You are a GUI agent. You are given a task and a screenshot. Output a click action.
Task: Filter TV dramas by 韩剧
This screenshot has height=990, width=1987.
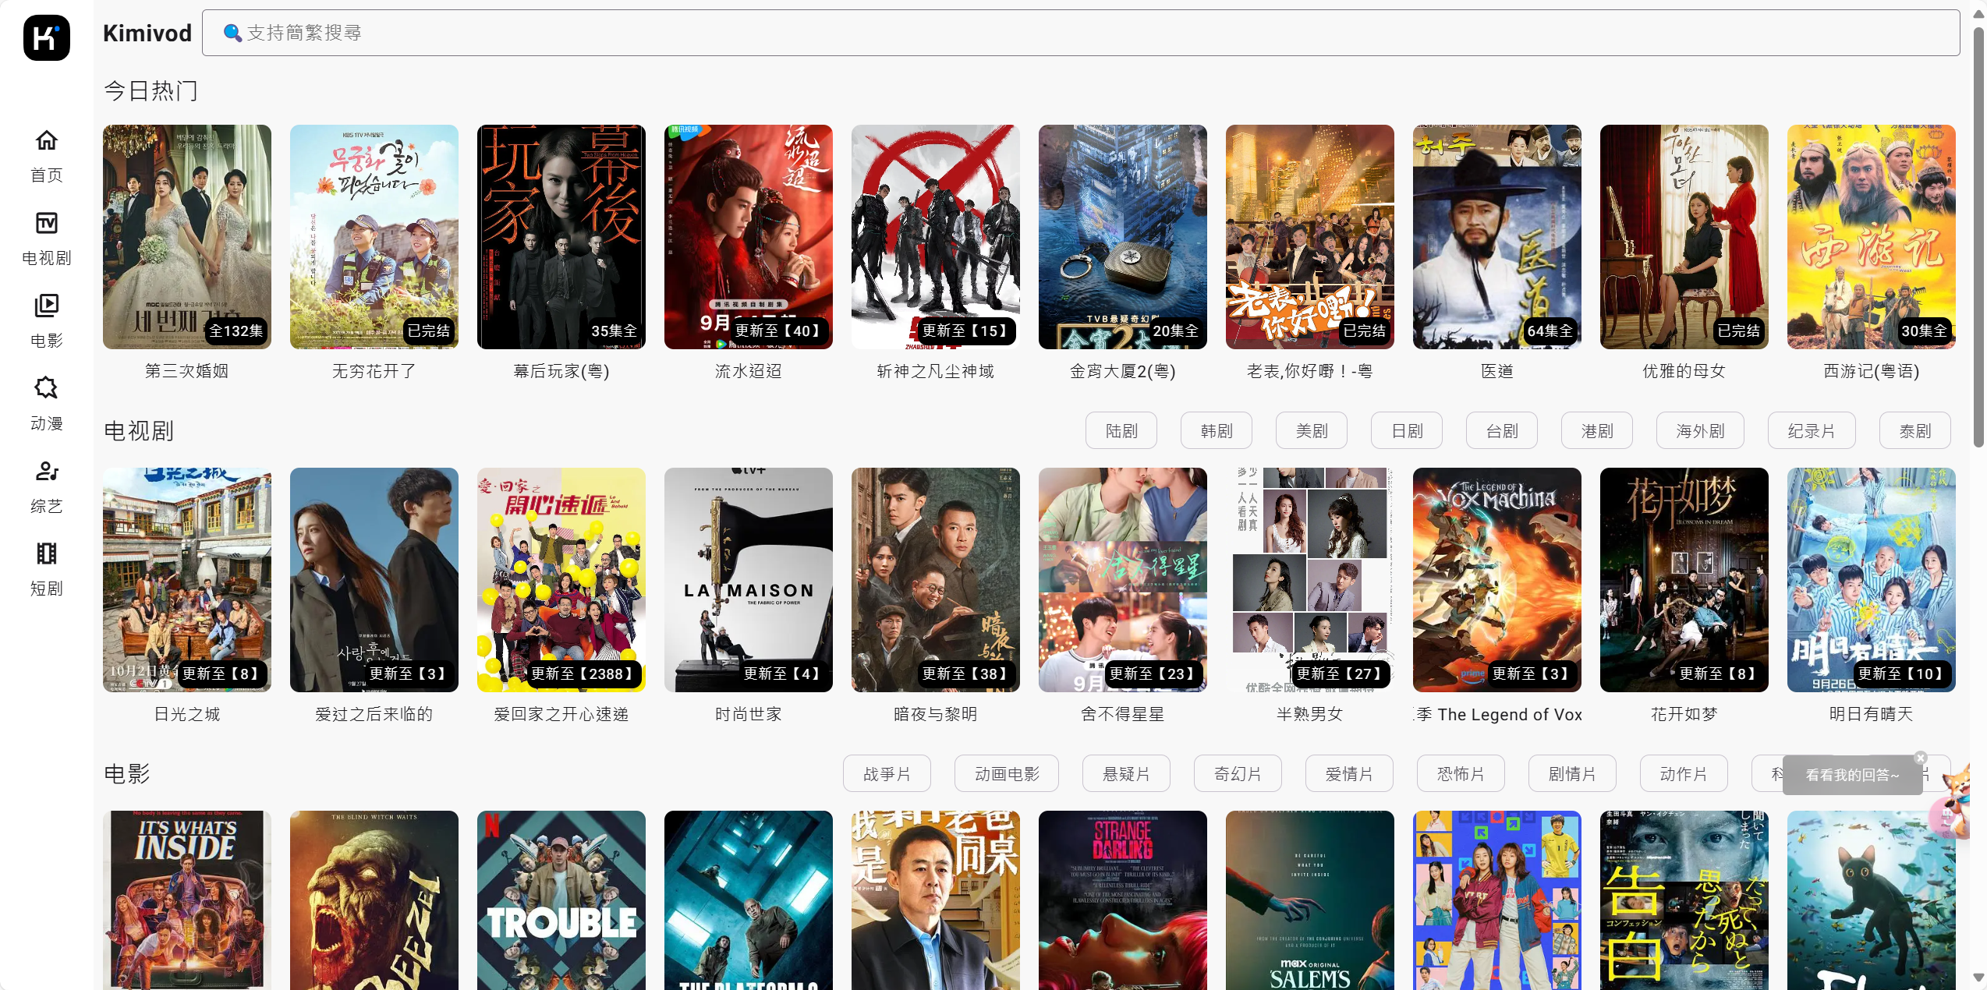pyautogui.click(x=1216, y=431)
